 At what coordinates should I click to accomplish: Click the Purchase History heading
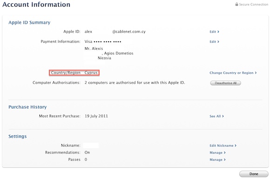coord(27,107)
